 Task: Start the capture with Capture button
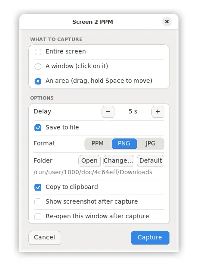click(x=150, y=238)
